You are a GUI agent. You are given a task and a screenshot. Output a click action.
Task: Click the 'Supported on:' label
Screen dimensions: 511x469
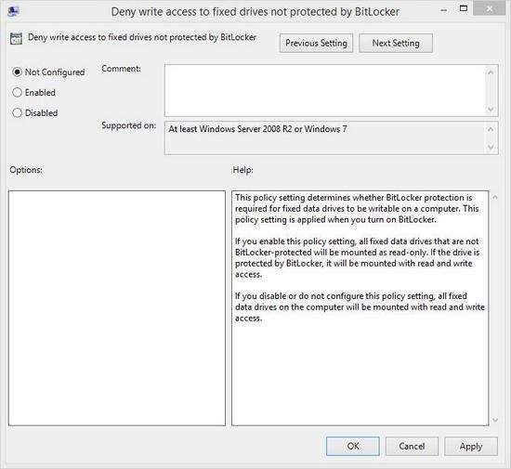coord(129,125)
